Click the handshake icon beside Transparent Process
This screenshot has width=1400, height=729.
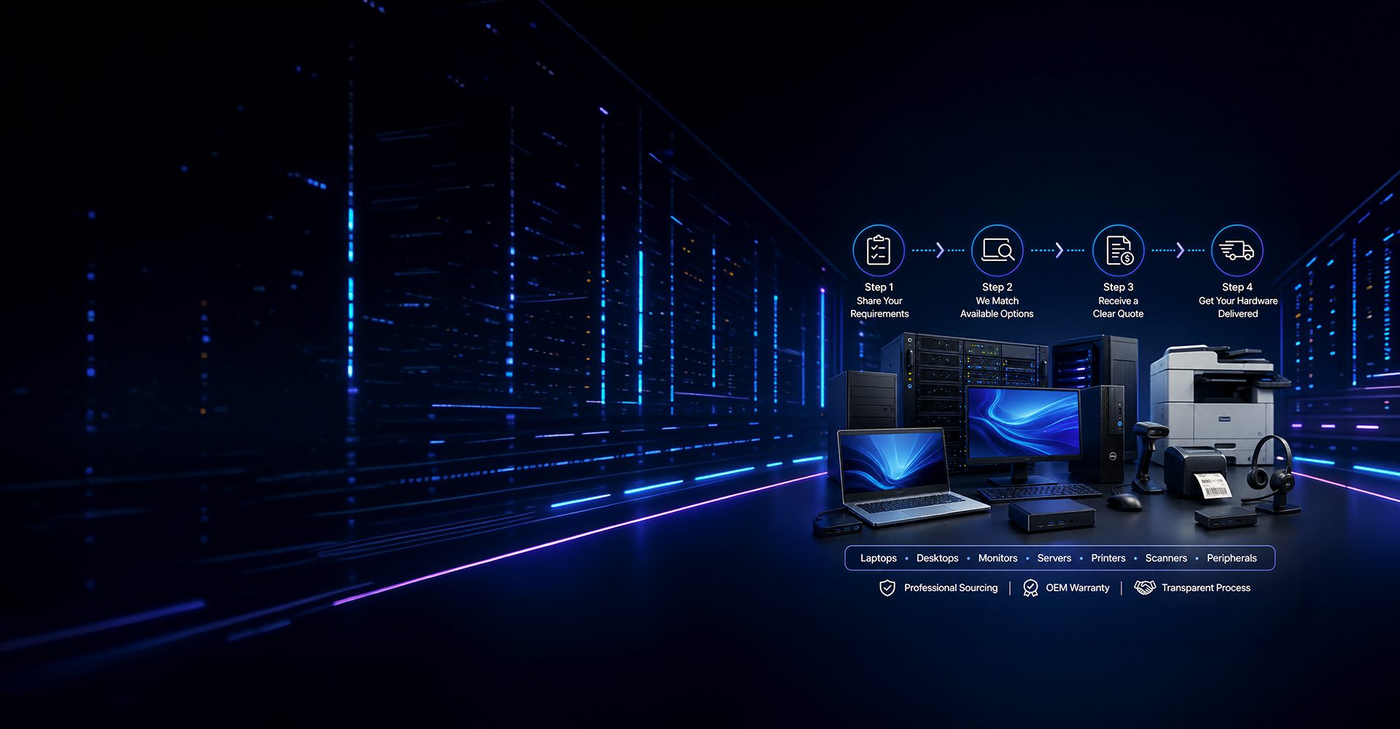pyautogui.click(x=1146, y=588)
